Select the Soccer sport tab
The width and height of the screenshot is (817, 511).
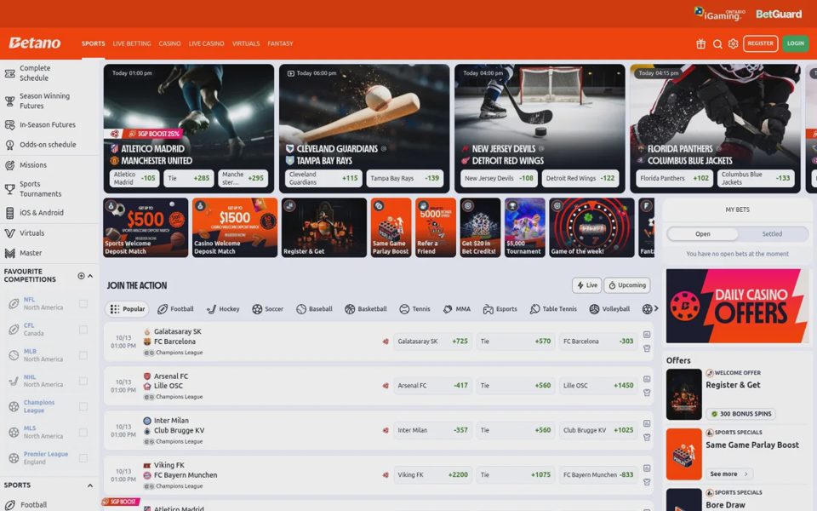coord(268,309)
